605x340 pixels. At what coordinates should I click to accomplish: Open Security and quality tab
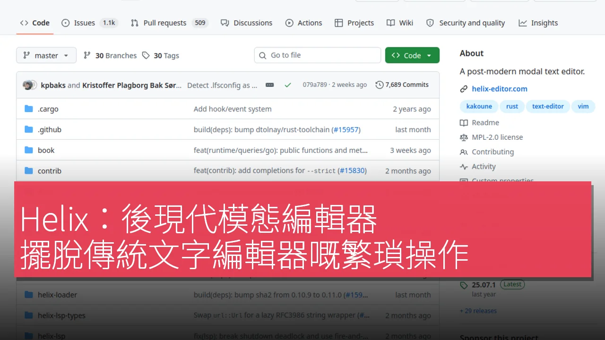pos(466,23)
